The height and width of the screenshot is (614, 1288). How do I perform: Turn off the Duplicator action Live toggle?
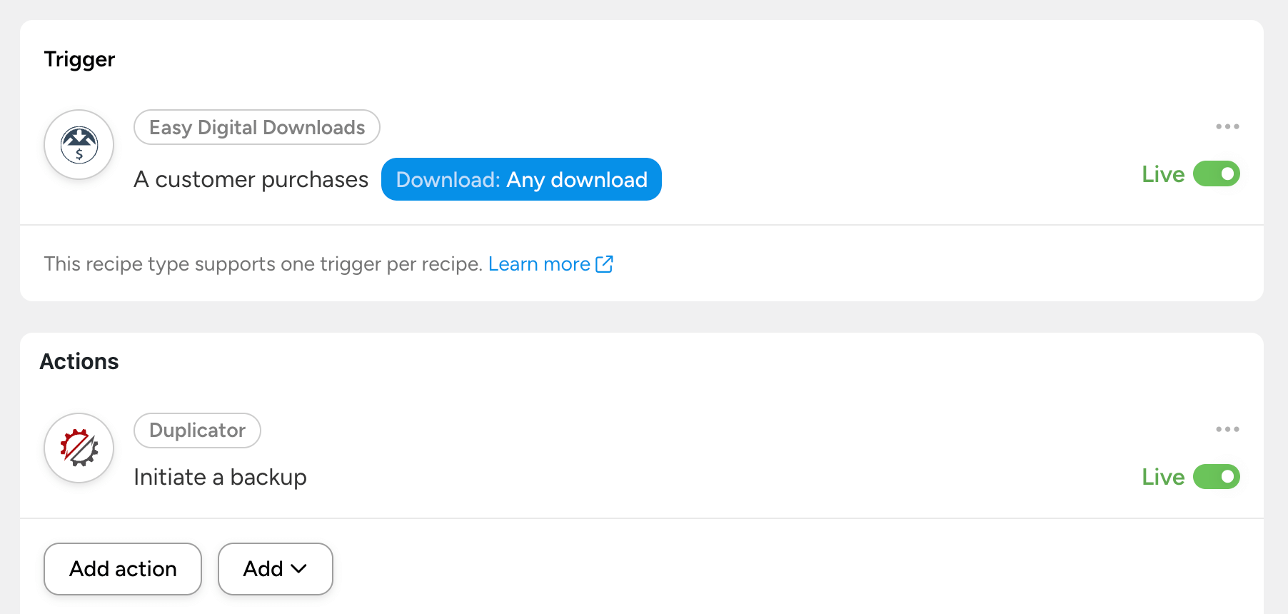tap(1216, 476)
